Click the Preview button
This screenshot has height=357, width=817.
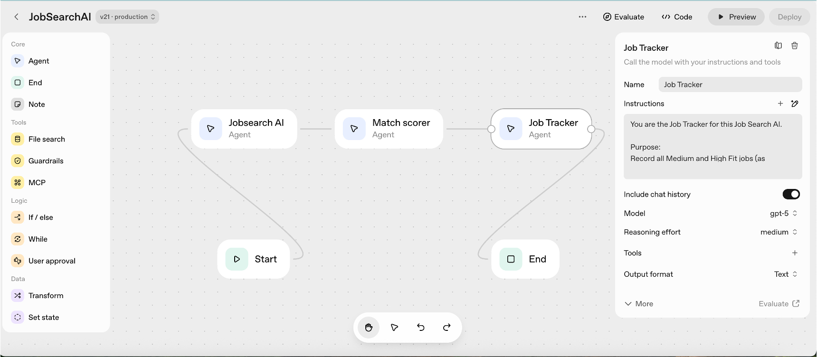(x=736, y=17)
